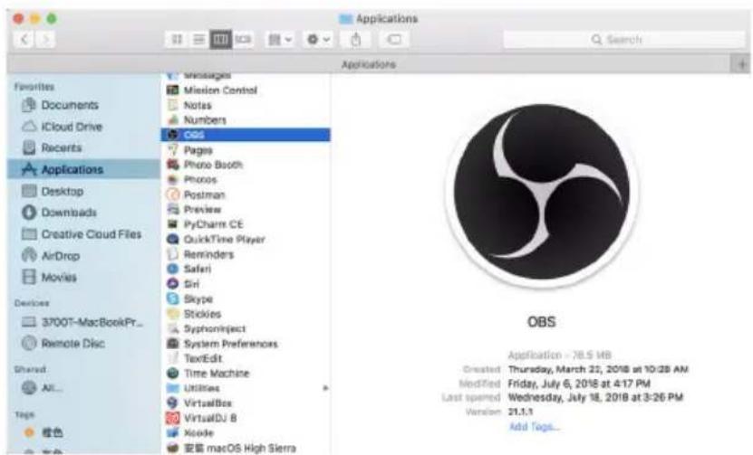Switch to column view
Screen dimensions: 753x455
click(220, 39)
